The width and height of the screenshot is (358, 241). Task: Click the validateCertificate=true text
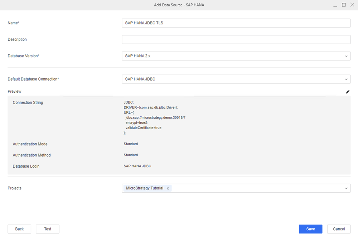[144, 128]
